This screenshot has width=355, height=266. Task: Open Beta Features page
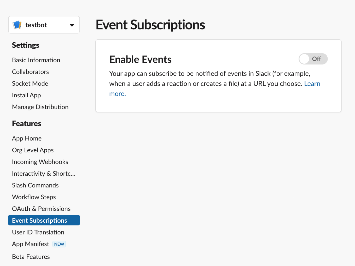click(x=31, y=257)
